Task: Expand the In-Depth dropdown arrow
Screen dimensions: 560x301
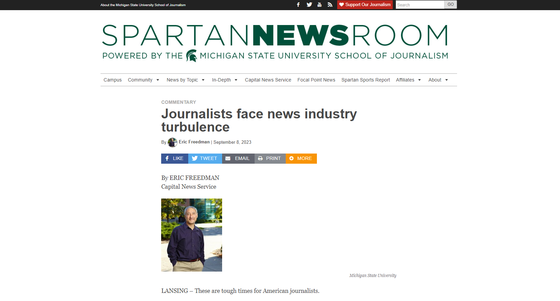Action: [x=236, y=80]
